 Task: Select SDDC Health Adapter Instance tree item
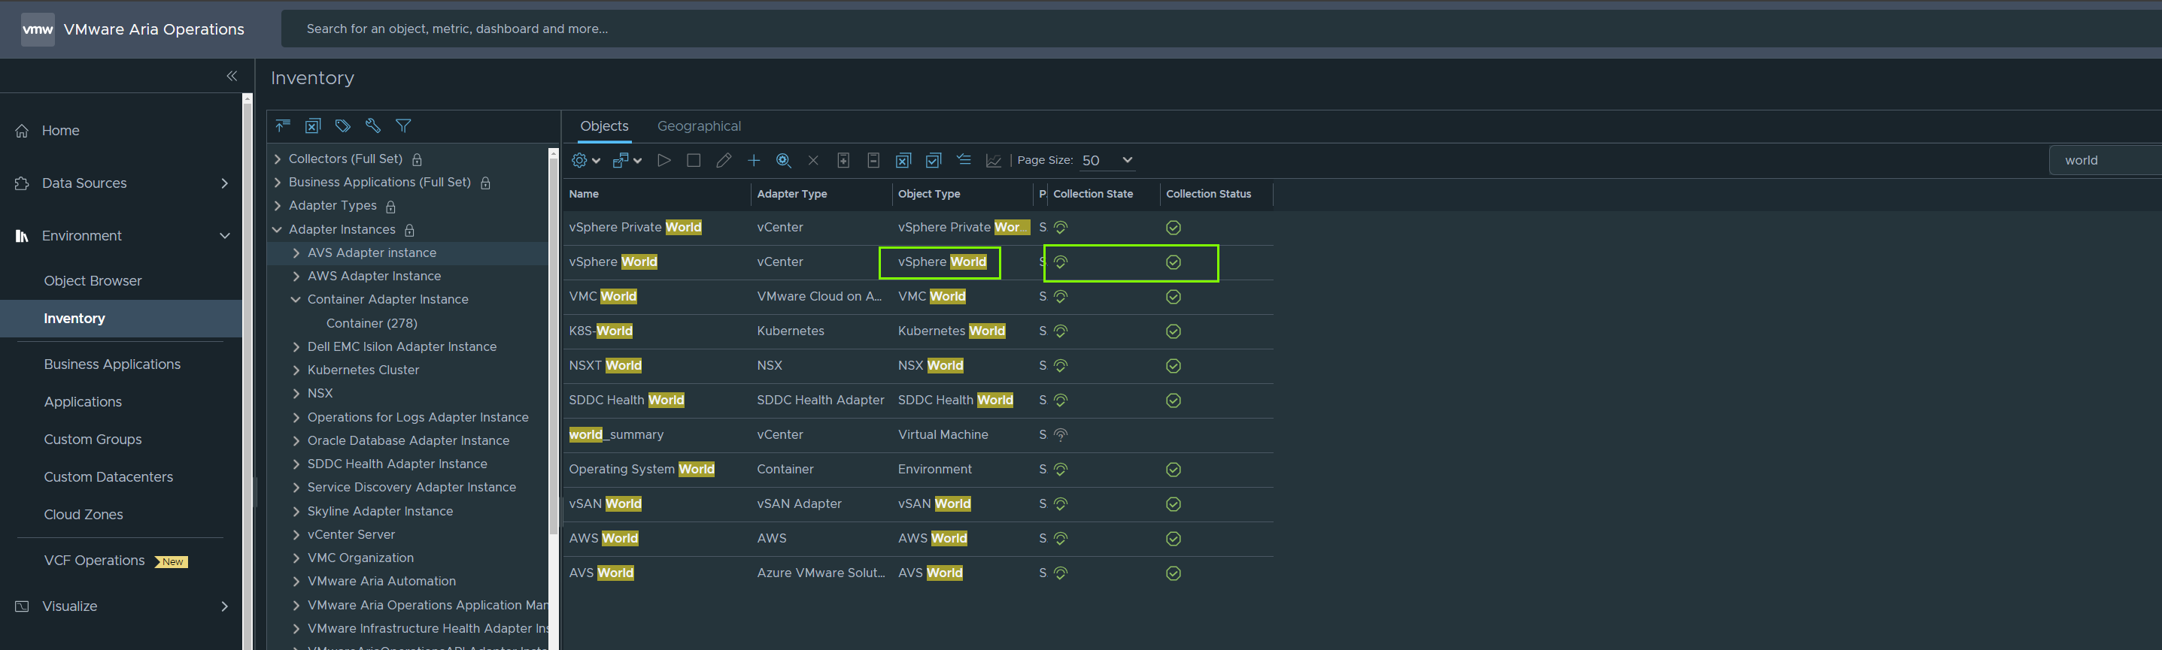point(396,464)
